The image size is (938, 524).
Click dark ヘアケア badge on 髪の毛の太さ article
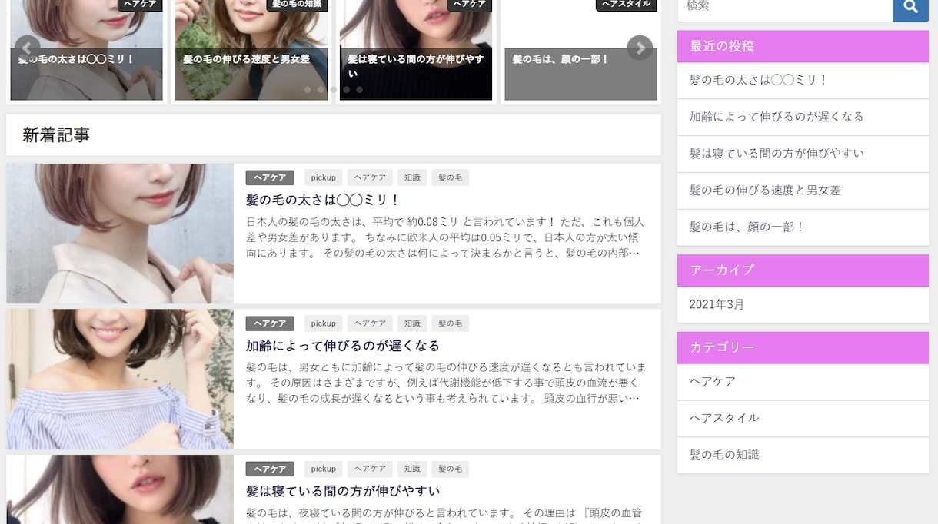pos(270,177)
